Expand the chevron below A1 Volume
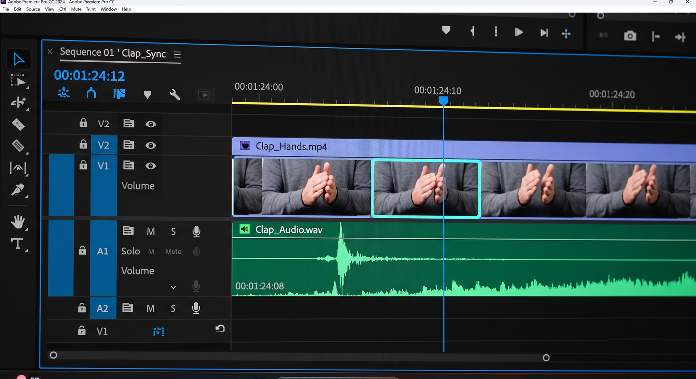The width and height of the screenshot is (696, 379). click(x=173, y=287)
